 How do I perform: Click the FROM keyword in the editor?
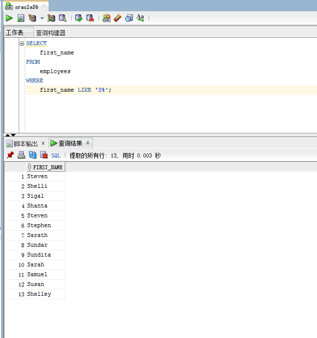click(33, 62)
